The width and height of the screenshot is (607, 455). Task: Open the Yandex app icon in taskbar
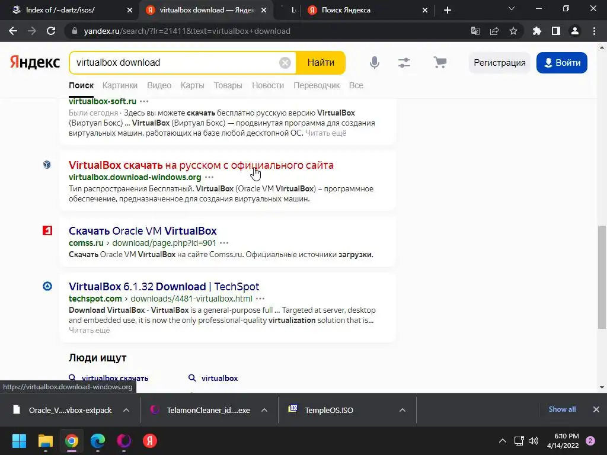click(x=150, y=441)
